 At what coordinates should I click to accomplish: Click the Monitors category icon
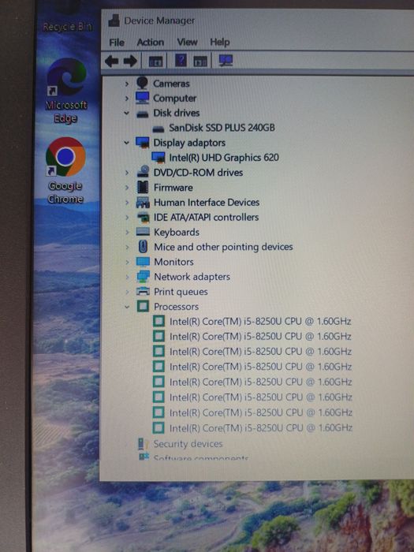point(143,262)
